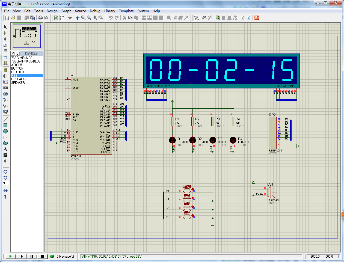Open the Design menu

point(52,11)
